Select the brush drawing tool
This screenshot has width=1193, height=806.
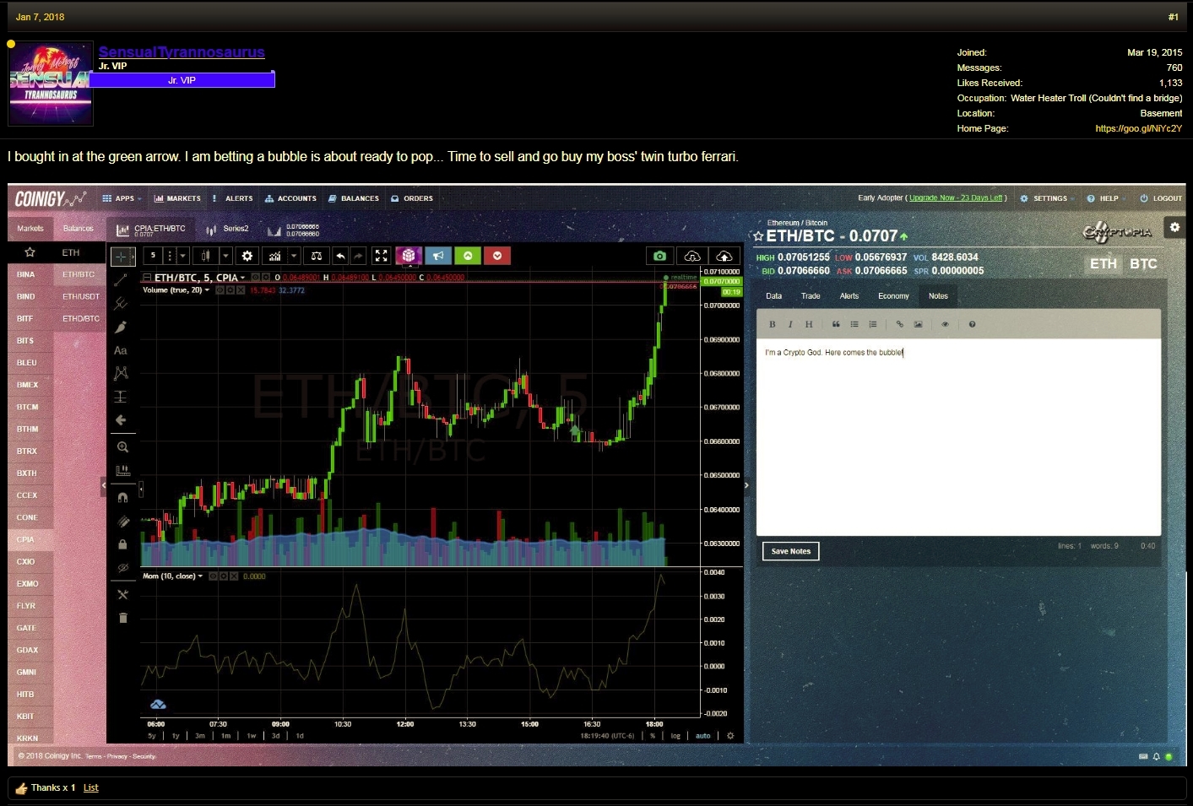121,327
